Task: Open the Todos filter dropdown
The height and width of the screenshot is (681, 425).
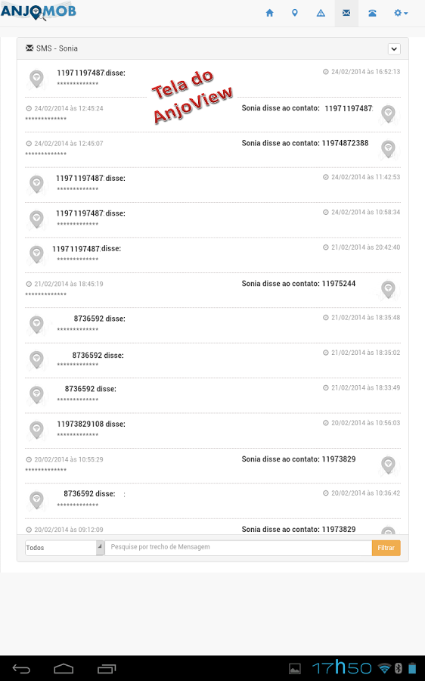Action: point(64,548)
